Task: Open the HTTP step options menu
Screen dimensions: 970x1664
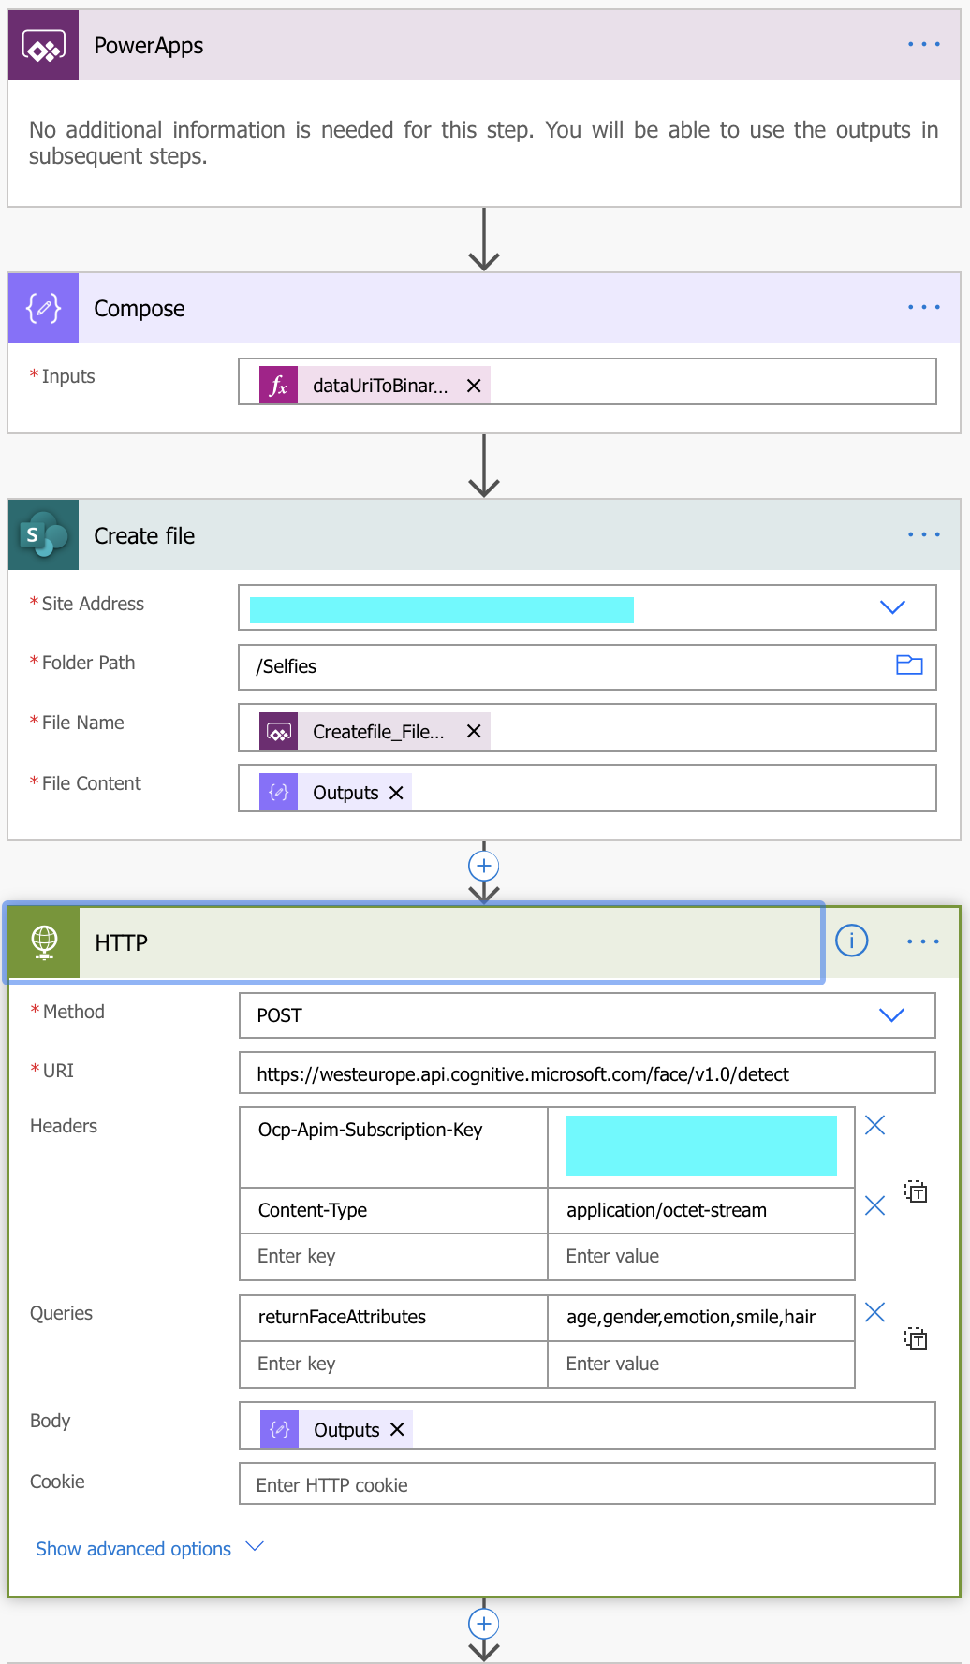Action: point(923,941)
